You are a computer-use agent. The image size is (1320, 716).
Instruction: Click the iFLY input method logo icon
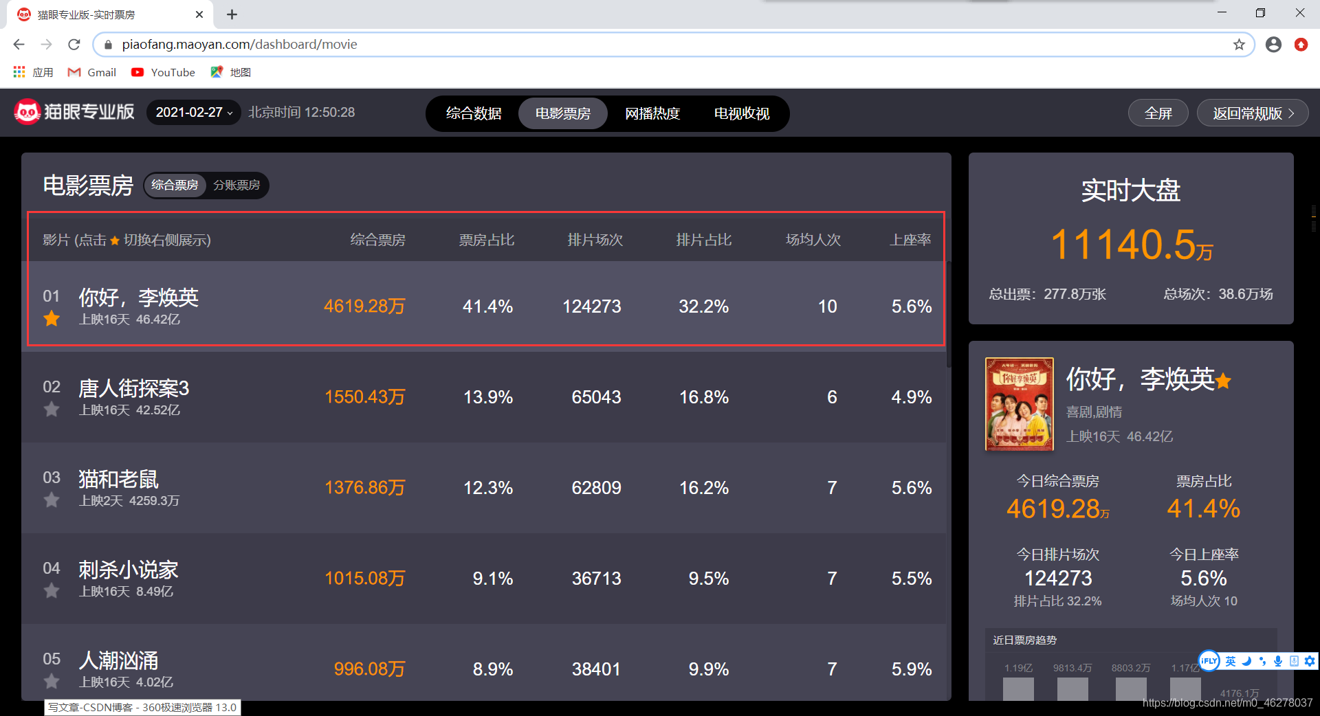[1209, 661]
